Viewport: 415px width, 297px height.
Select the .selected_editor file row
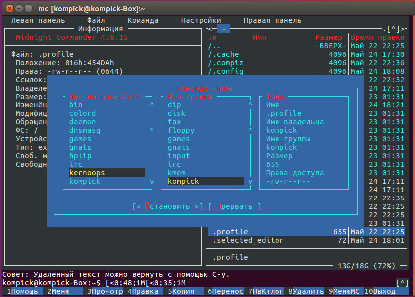[306, 240]
